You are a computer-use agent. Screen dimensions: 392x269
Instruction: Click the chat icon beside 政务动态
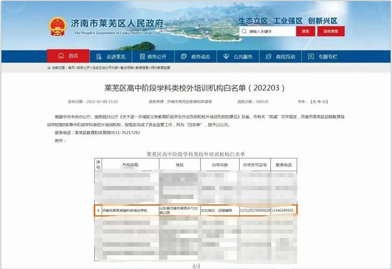click(184, 57)
